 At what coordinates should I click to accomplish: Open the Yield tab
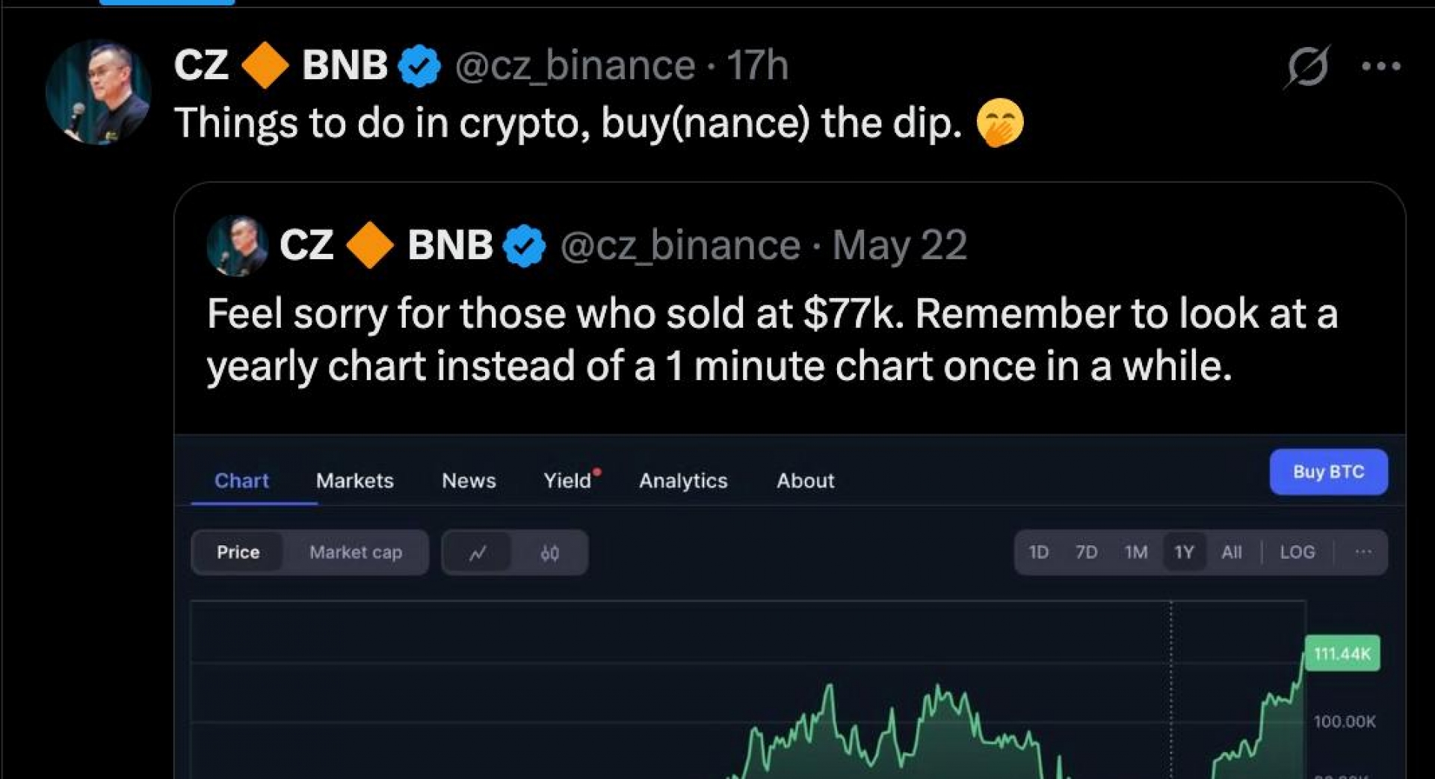click(x=567, y=481)
